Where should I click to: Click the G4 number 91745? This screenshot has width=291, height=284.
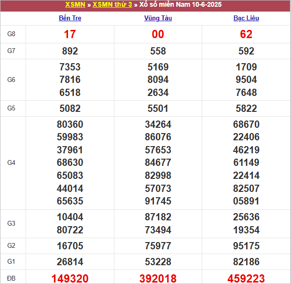158,201
